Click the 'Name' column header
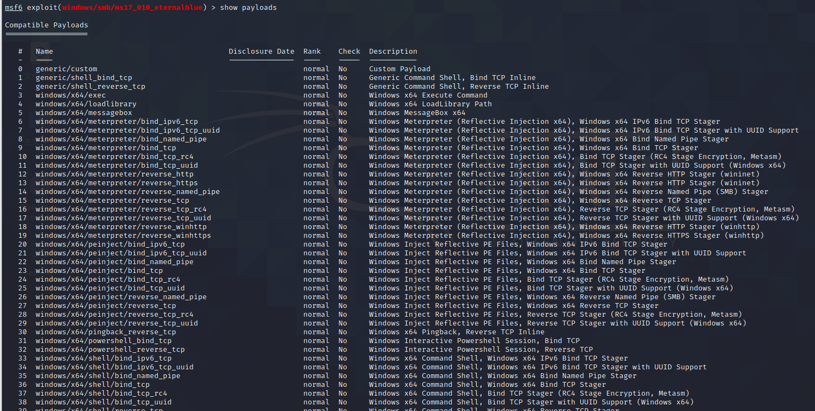This screenshot has height=411, width=815. 44,52
